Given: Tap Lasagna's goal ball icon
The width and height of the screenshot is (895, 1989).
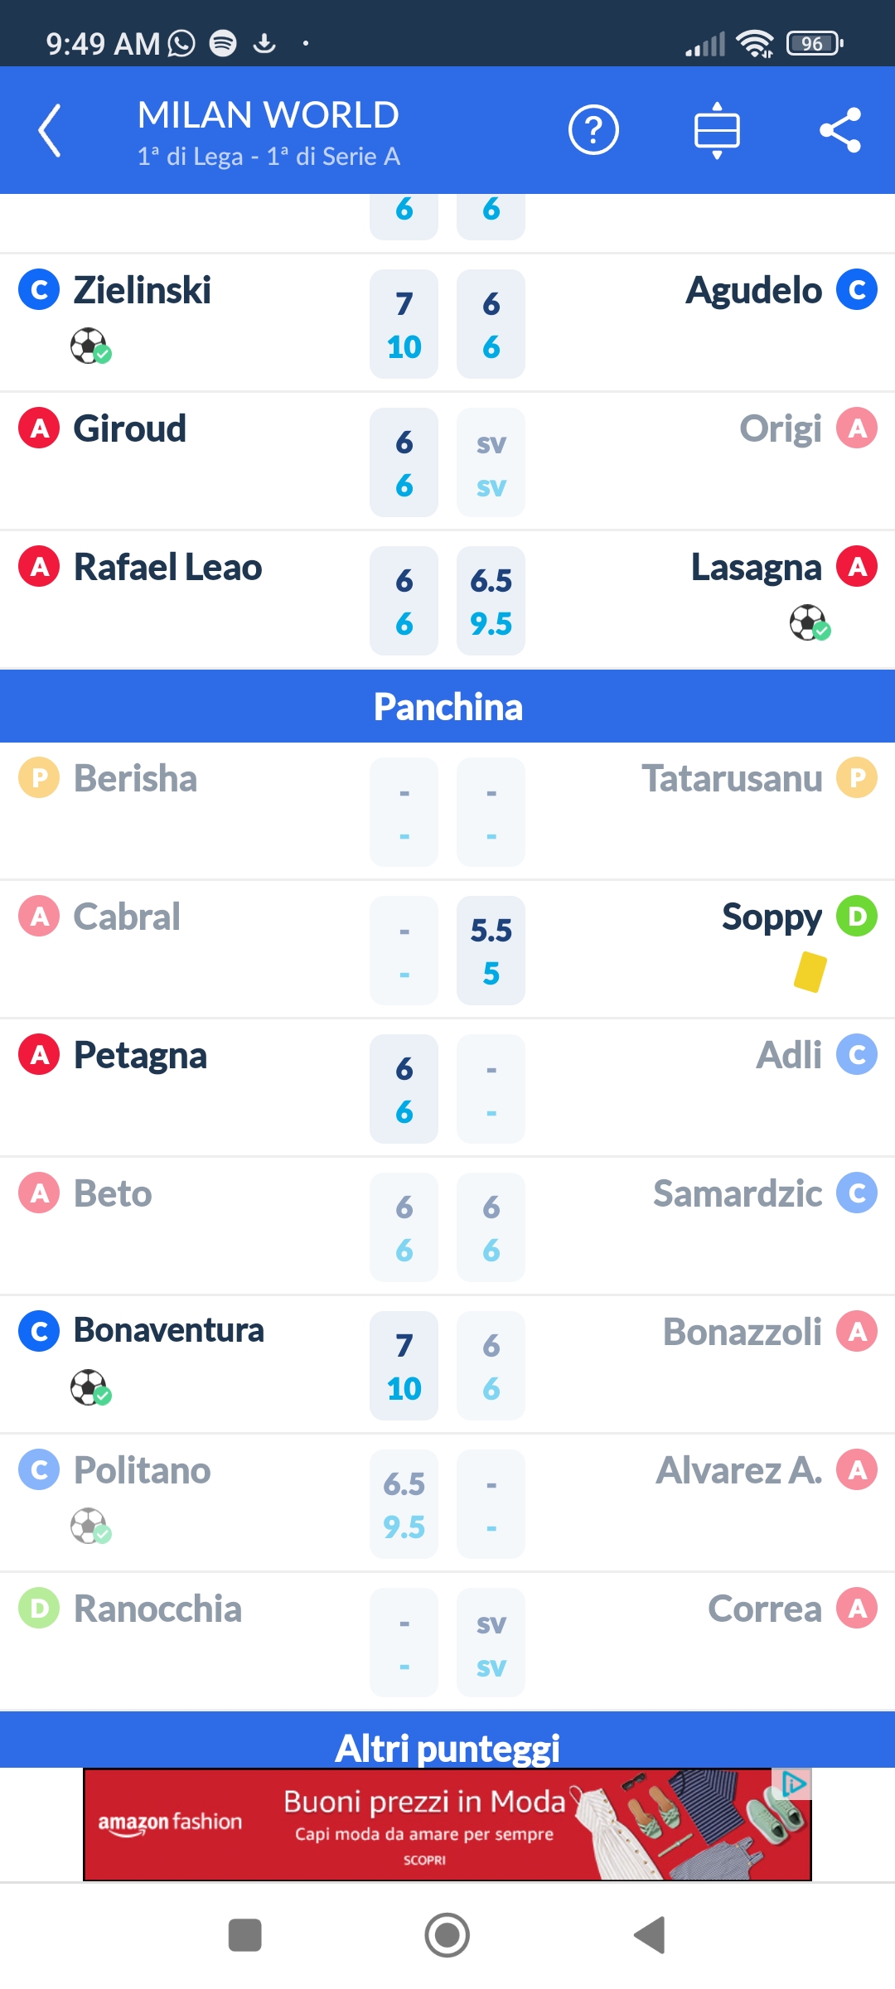Looking at the screenshot, I should [x=810, y=623].
